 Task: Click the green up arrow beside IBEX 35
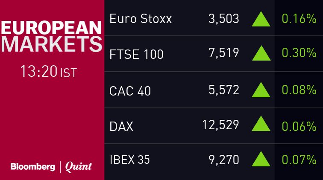tap(261, 160)
